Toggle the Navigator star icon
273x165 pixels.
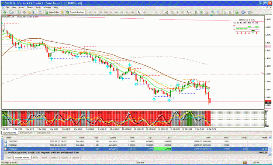29,12
